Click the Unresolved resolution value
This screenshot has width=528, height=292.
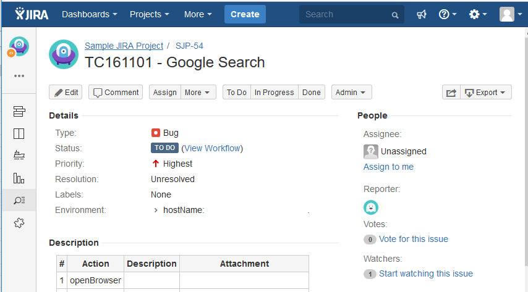(172, 179)
